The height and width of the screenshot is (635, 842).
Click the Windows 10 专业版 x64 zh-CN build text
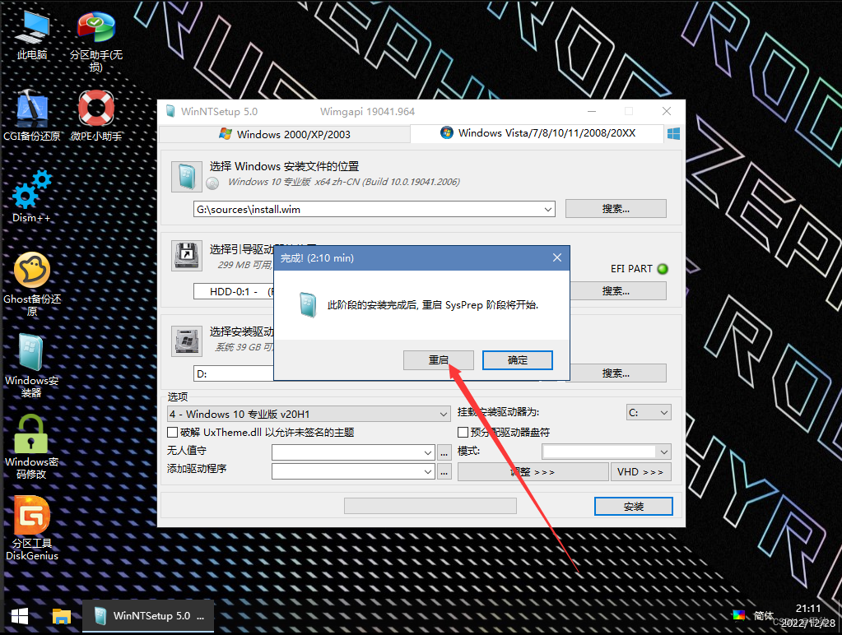(344, 182)
